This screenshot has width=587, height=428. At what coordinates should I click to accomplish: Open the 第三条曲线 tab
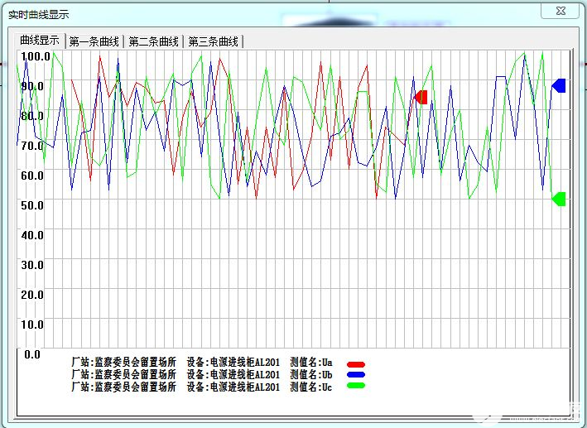[214, 41]
